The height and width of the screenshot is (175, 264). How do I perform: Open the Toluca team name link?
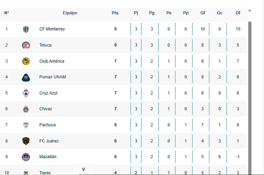(46, 45)
